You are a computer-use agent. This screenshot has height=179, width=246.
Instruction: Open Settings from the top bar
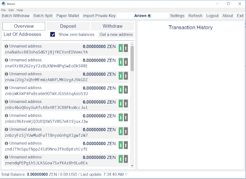click(x=177, y=16)
